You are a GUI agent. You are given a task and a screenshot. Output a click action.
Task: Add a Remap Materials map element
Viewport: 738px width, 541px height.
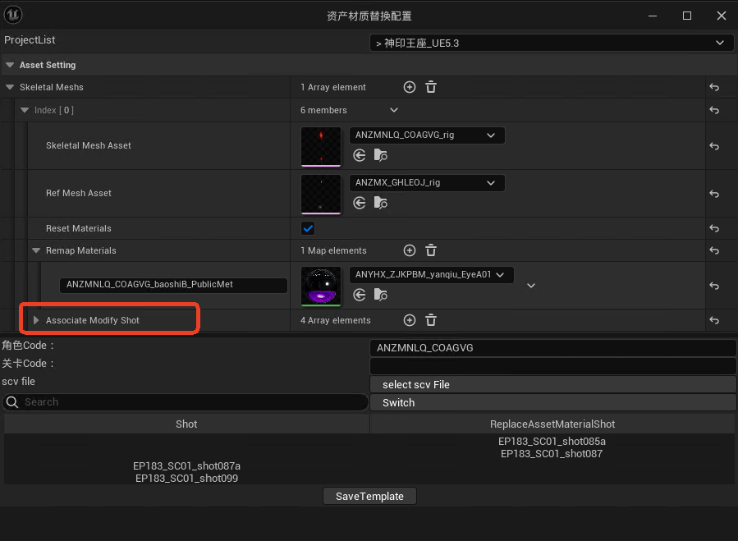click(x=410, y=250)
